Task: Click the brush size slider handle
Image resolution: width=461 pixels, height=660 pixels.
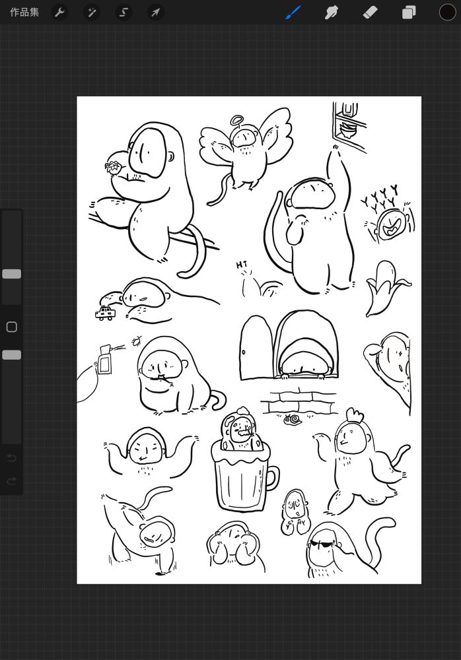Action: pos(12,274)
